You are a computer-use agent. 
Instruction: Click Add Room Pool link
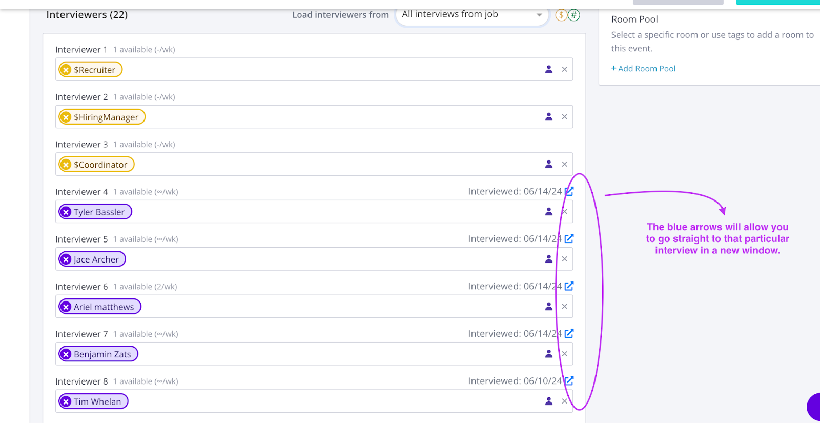(643, 69)
